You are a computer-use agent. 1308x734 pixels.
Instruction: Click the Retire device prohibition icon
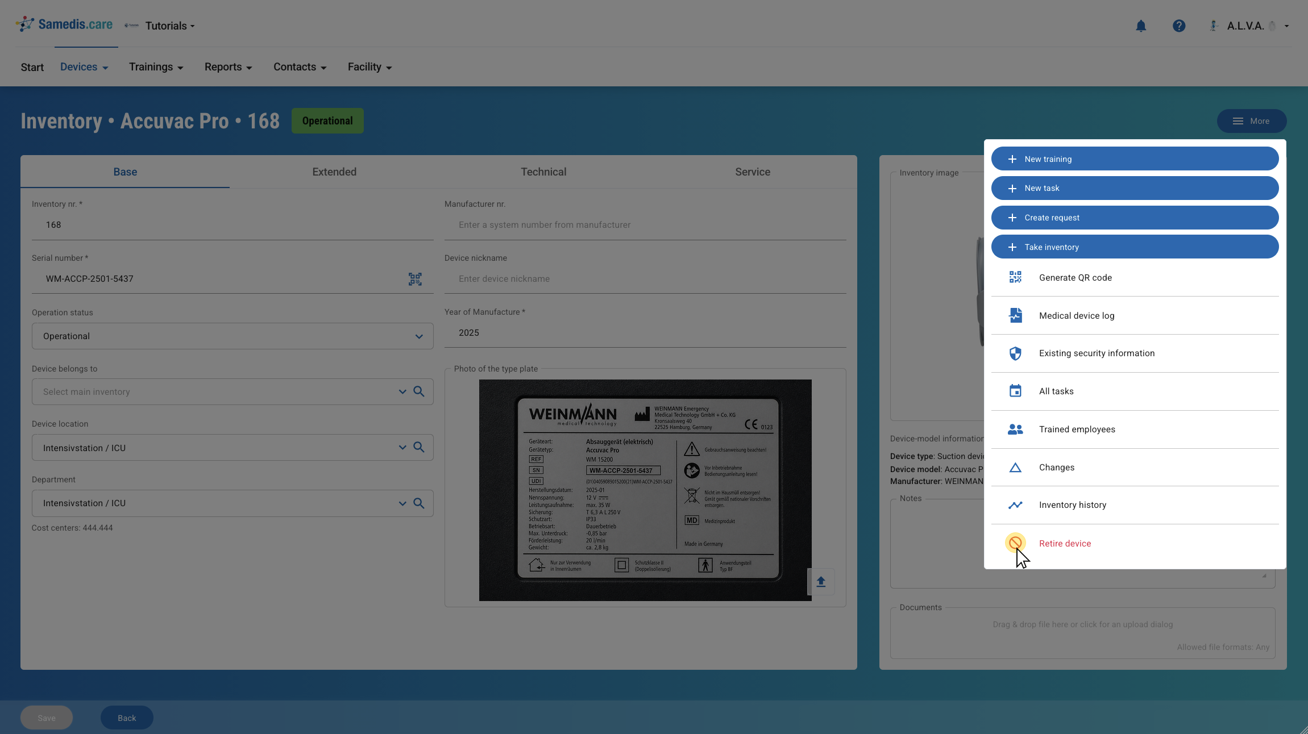[x=1015, y=543]
